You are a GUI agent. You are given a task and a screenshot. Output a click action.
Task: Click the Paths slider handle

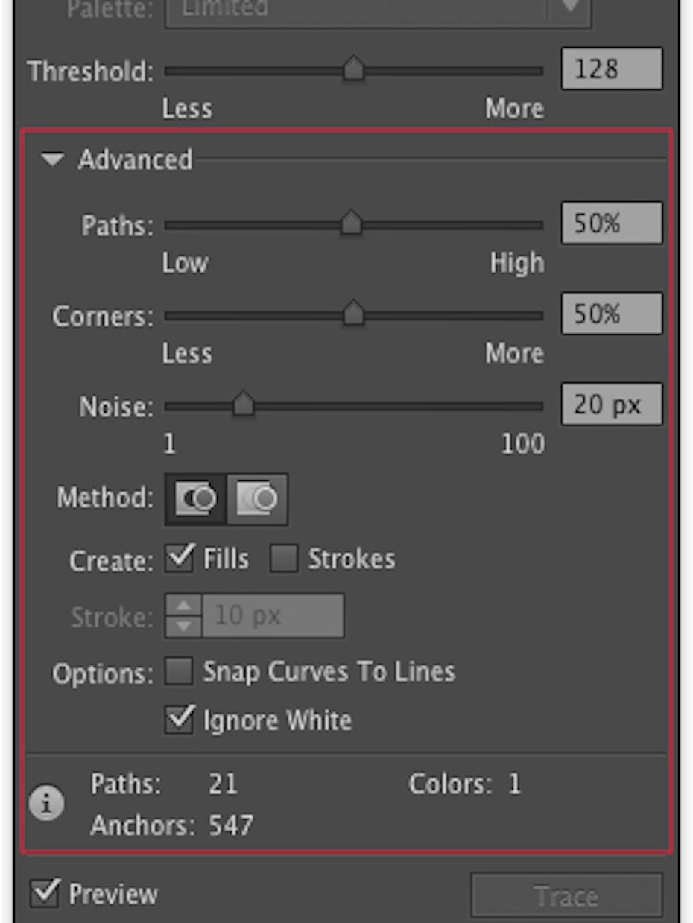point(351,223)
